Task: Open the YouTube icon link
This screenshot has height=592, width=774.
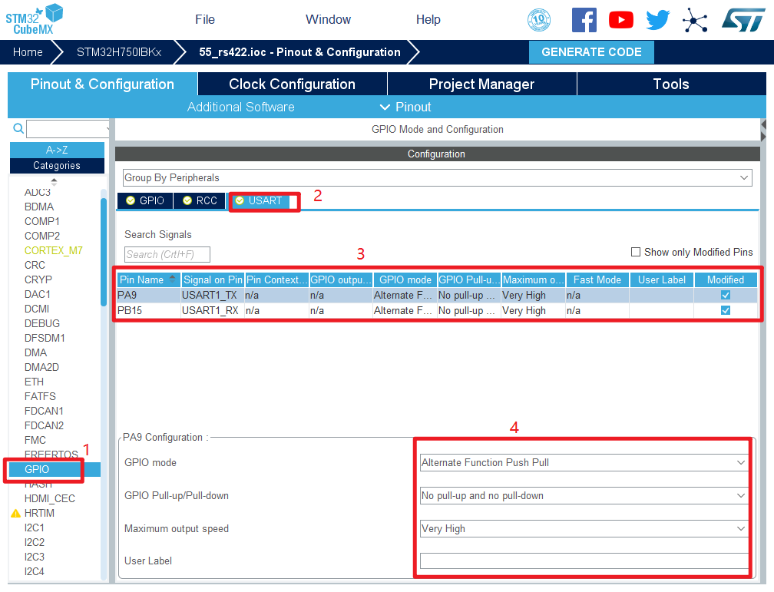Action: click(620, 20)
